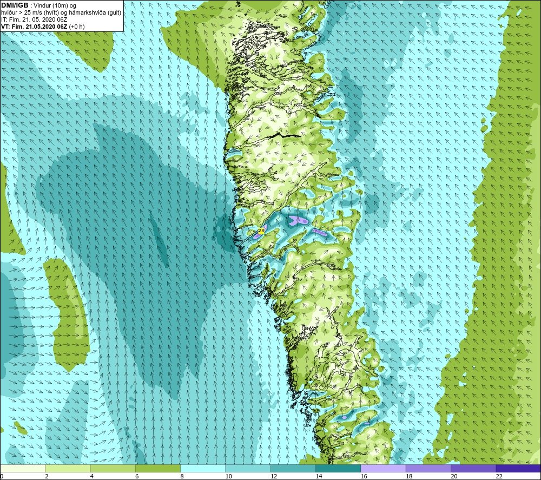Pick the olive green 6–8 m/s legend swatch
Viewport: 541px width, 480px height.
pyautogui.click(x=157, y=468)
